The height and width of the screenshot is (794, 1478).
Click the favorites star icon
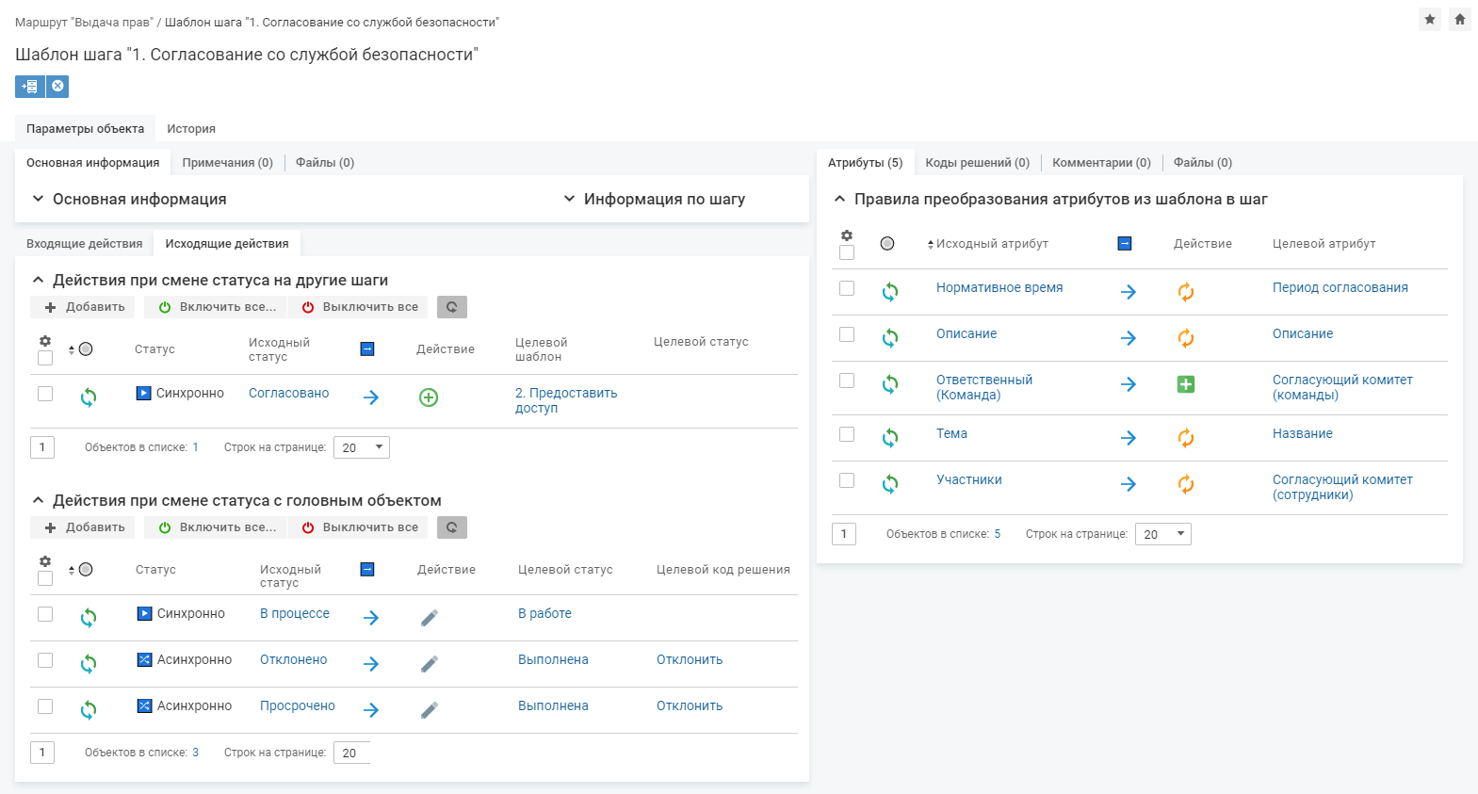[1430, 19]
